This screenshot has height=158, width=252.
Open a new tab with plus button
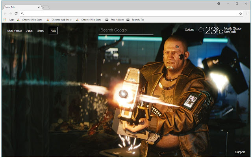[x=46, y=8]
